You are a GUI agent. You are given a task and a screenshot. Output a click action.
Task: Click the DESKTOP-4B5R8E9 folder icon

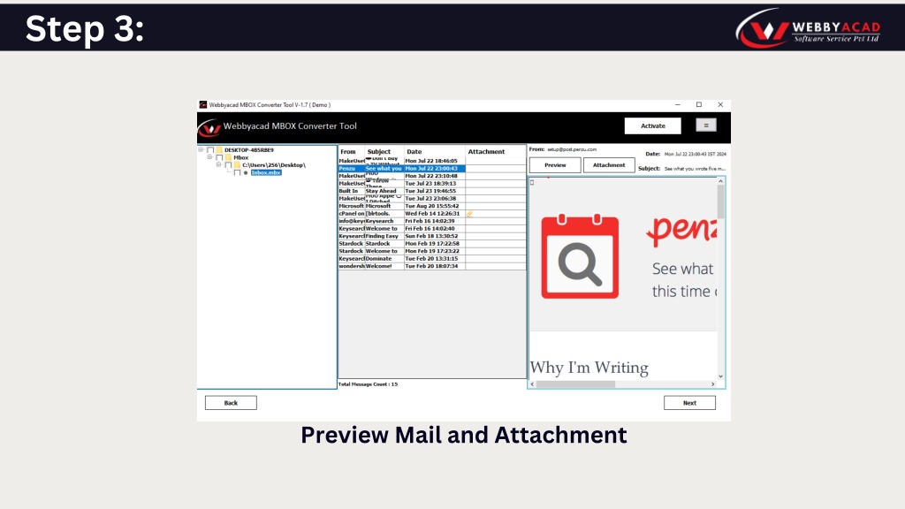(219, 150)
